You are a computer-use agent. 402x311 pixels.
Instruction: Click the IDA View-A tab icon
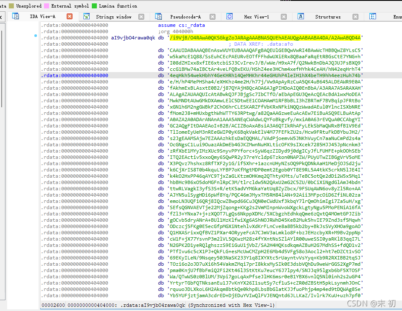pos(16,16)
